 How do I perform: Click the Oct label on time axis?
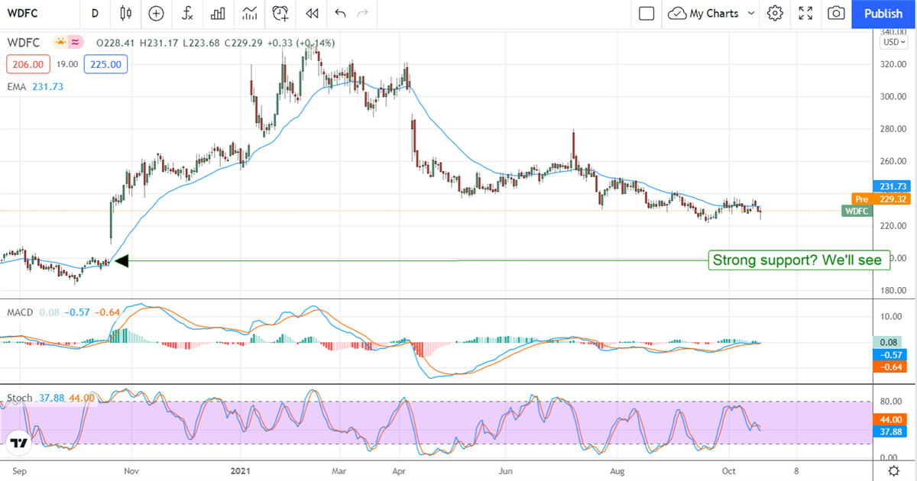point(729,472)
